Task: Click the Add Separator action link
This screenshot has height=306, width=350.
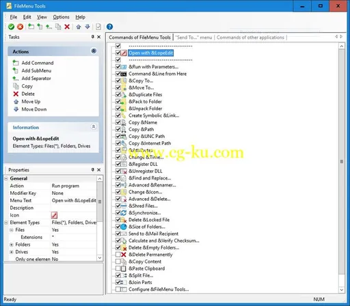Action: point(36,79)
